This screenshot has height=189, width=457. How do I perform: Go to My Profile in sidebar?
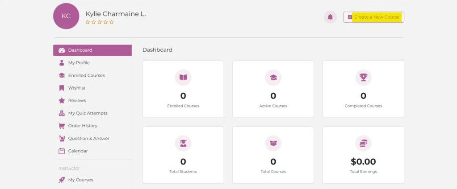(x=79, y=63)
